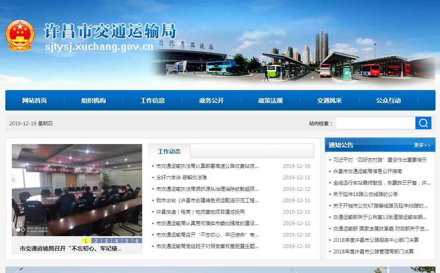Click the national emblem logo
The width and height of the screenshot is (440, 273).
(x=20, y=35)
